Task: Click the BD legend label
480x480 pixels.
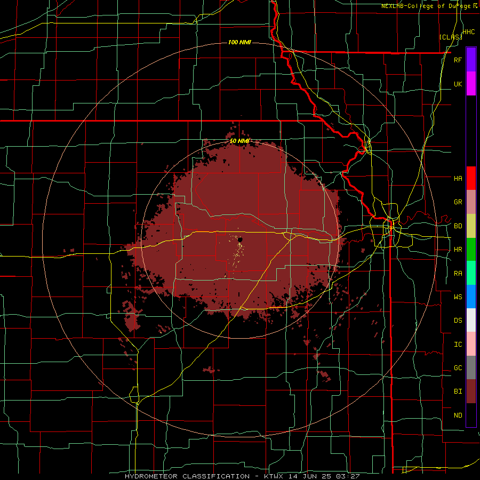Action: 458,226
